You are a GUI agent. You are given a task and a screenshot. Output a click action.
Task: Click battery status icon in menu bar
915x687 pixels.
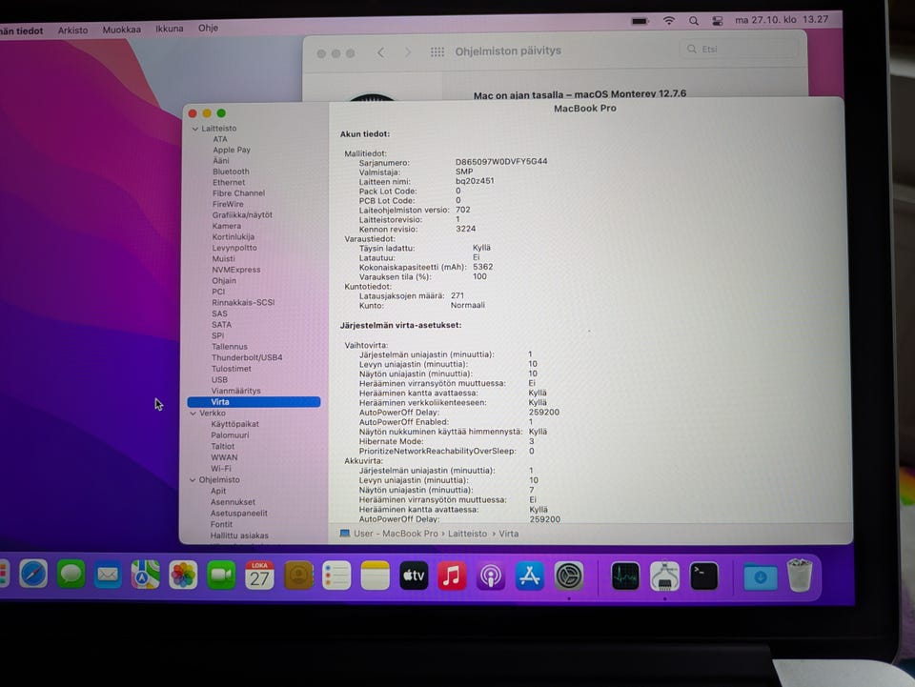click(640, 21)
